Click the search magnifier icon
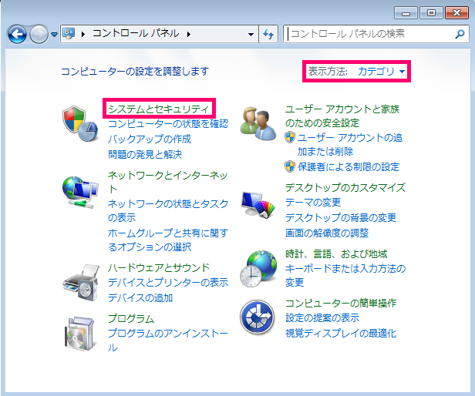The image size is (475, 396). pos(460,34)
